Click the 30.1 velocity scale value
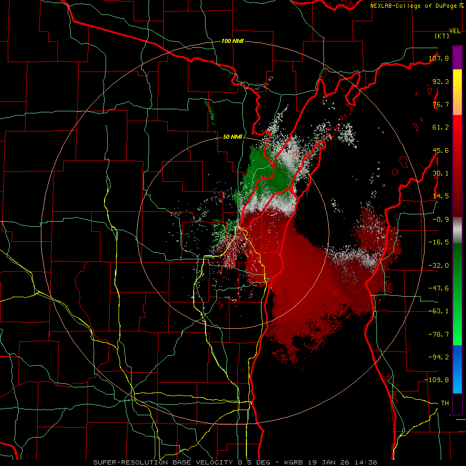Screen dimensions: 466x466 (x=441, y=173)
